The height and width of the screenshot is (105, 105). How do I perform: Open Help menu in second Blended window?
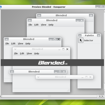coord(51,25)
